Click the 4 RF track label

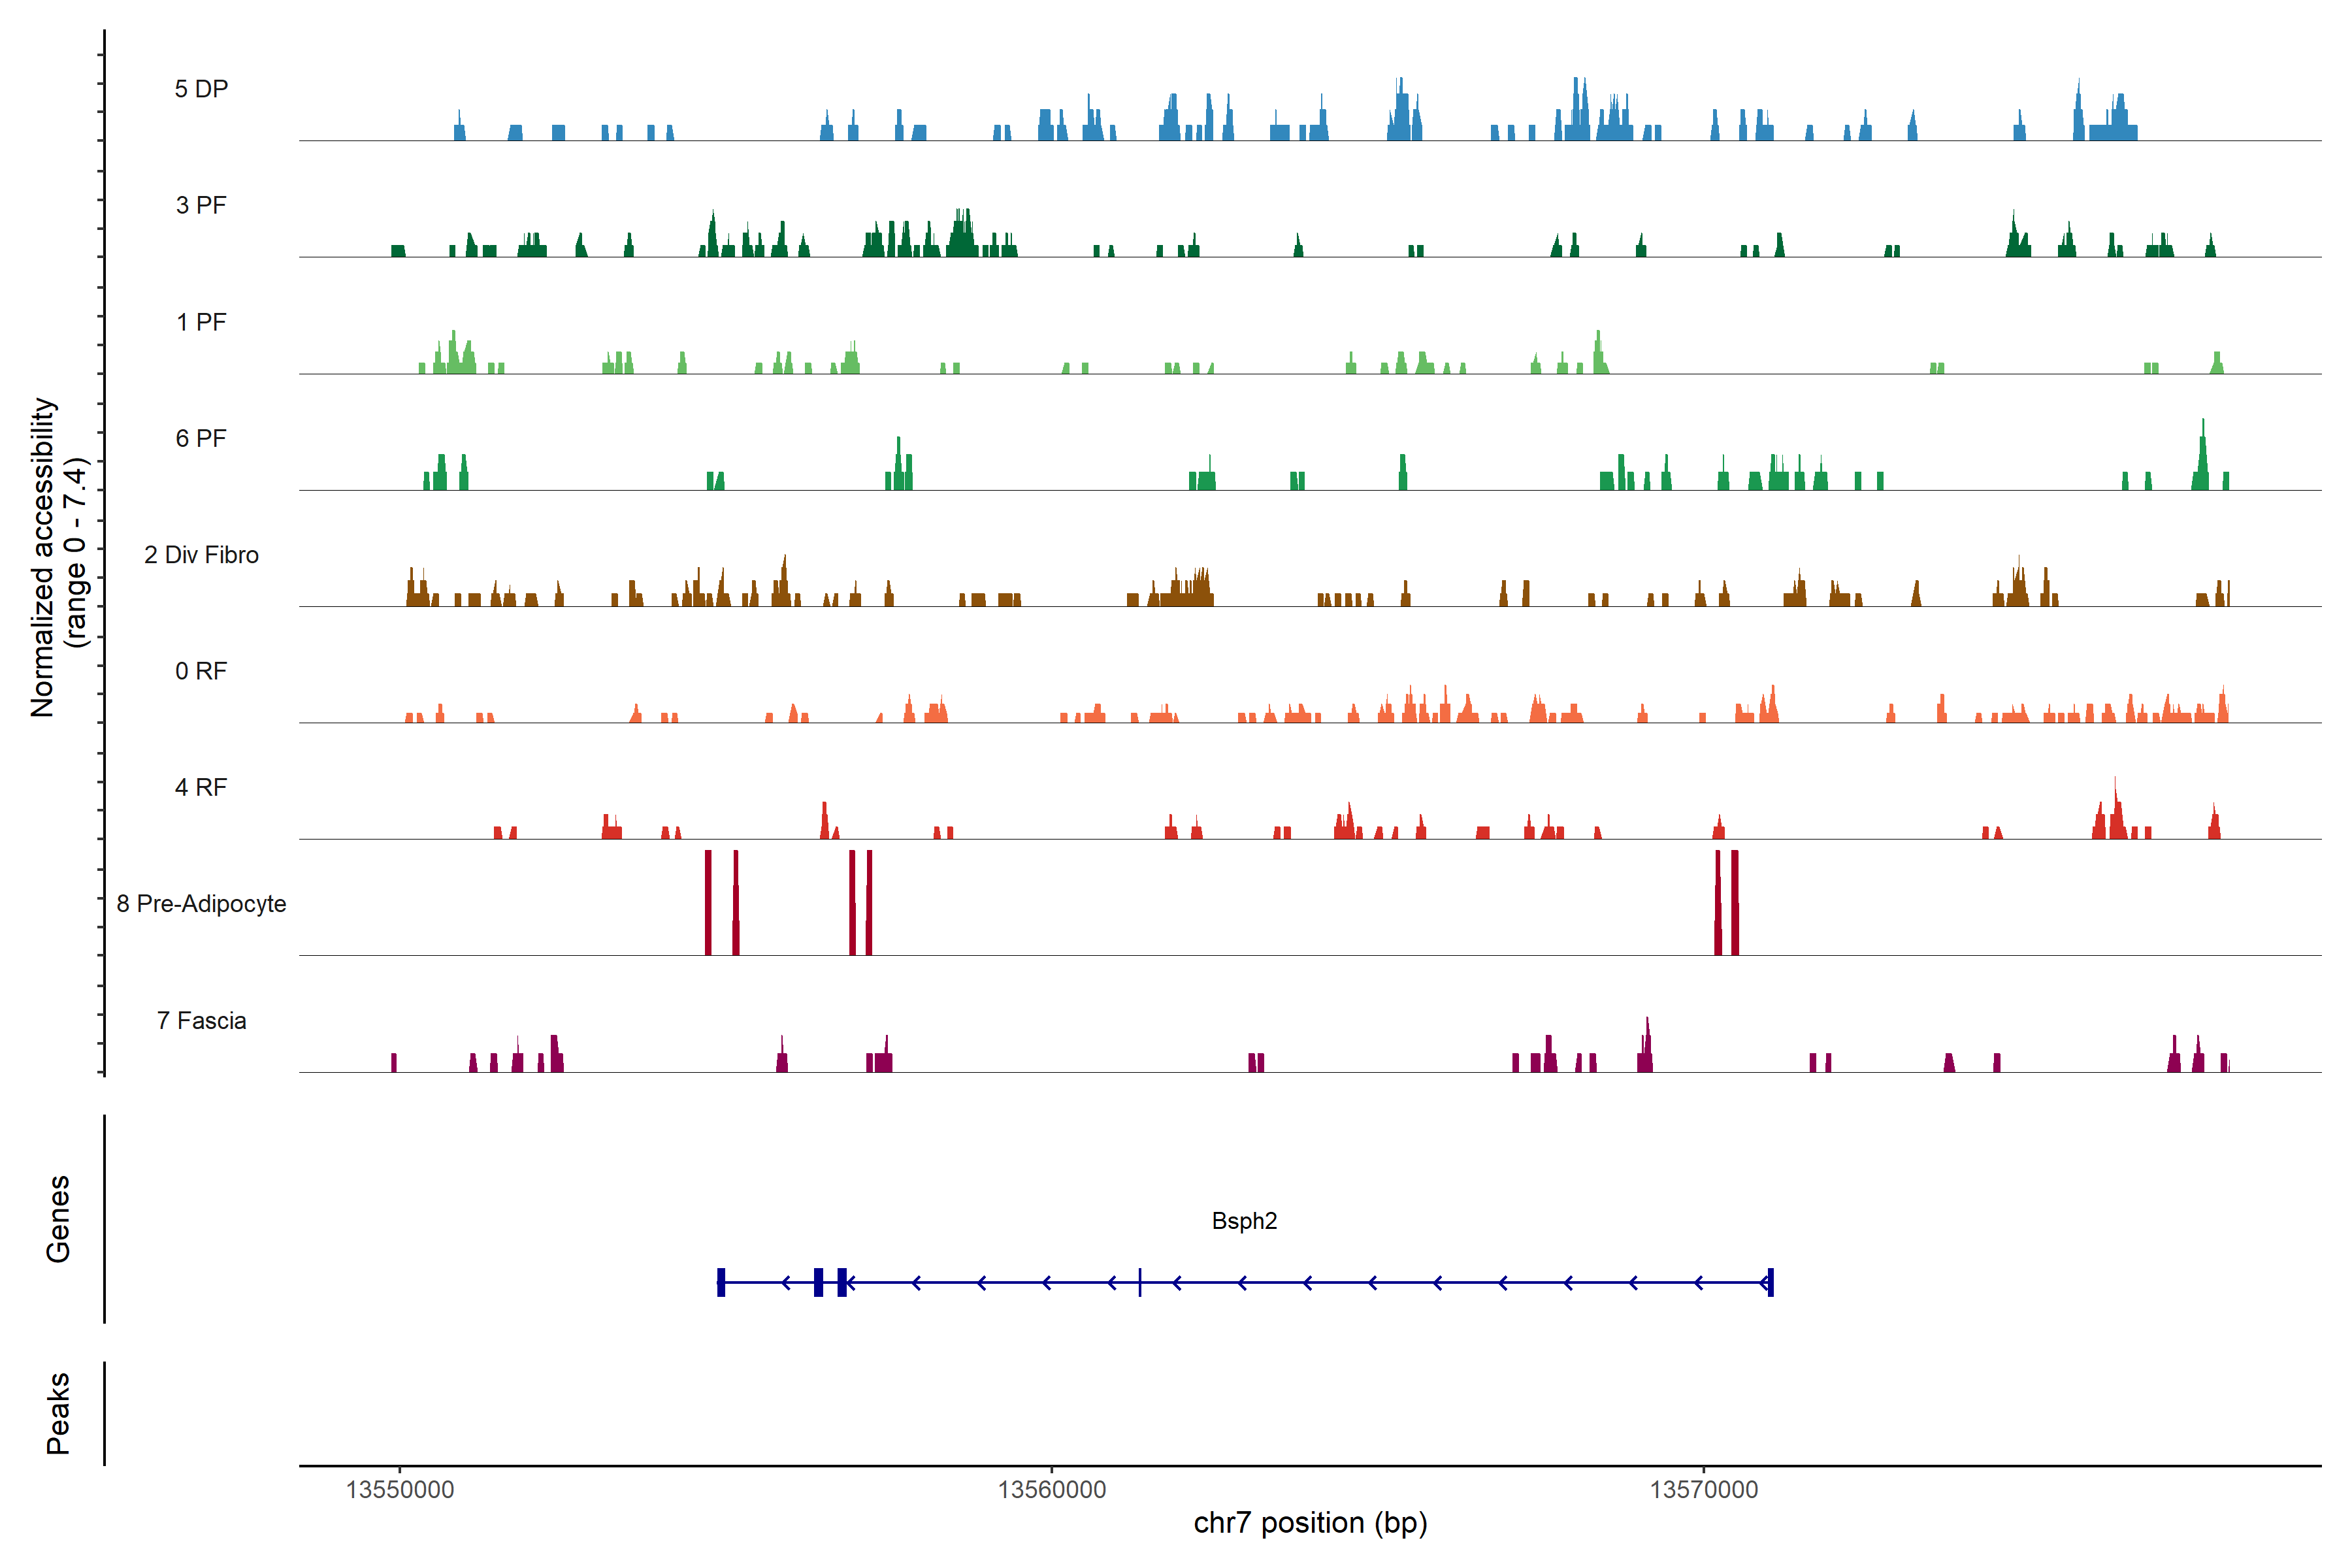click(201, 787)
